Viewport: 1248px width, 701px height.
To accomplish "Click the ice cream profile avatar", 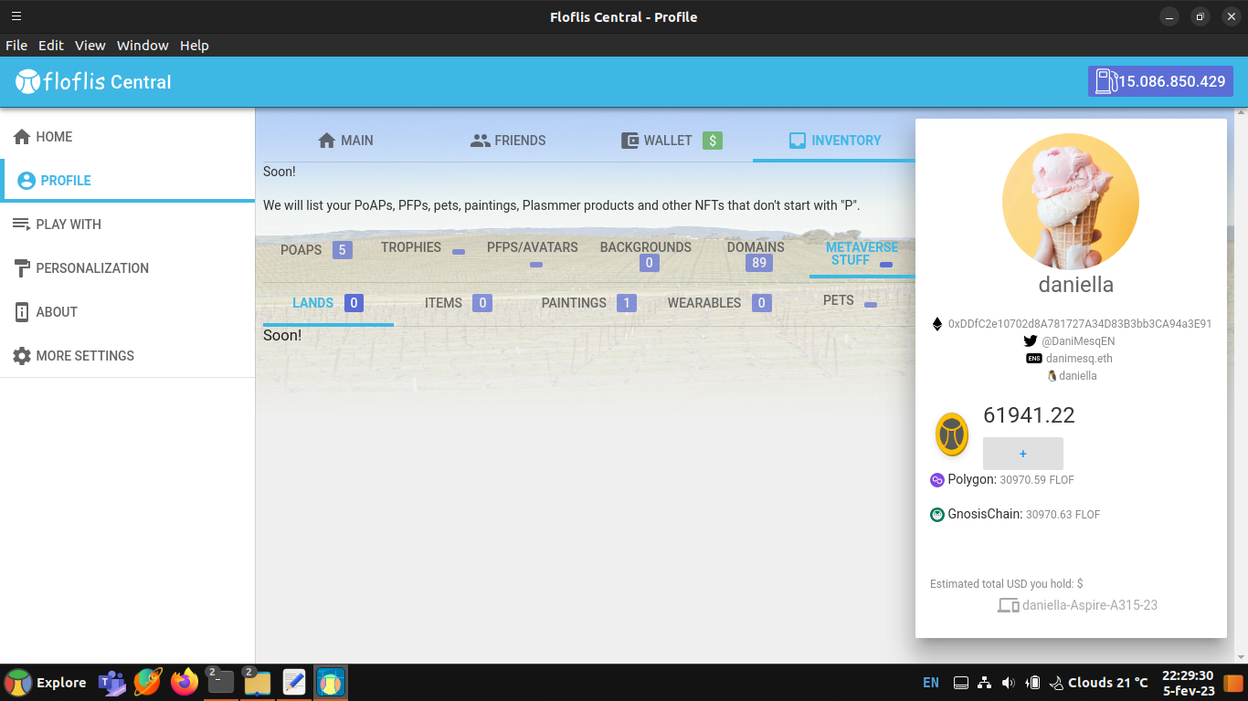I will point(1071,202).
